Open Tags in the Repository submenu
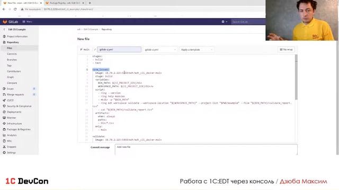The height and width of the screenshot is (190, 339). click(x=10, y=65)
